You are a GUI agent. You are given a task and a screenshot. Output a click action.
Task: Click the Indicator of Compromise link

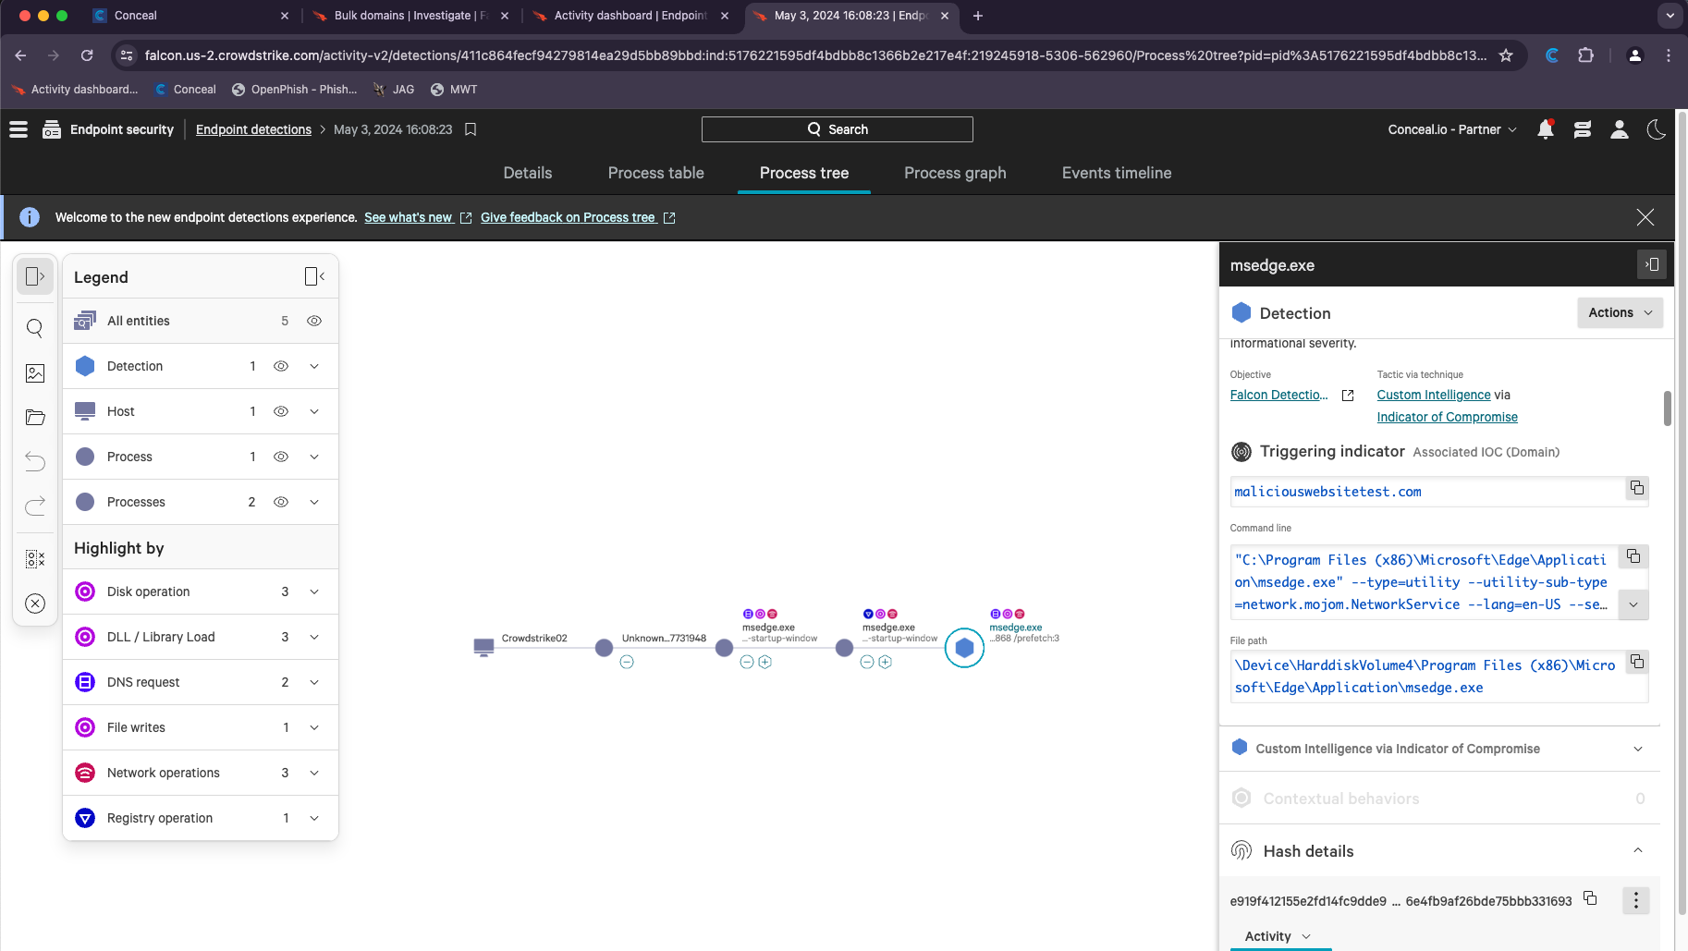tap(1446, 417)
